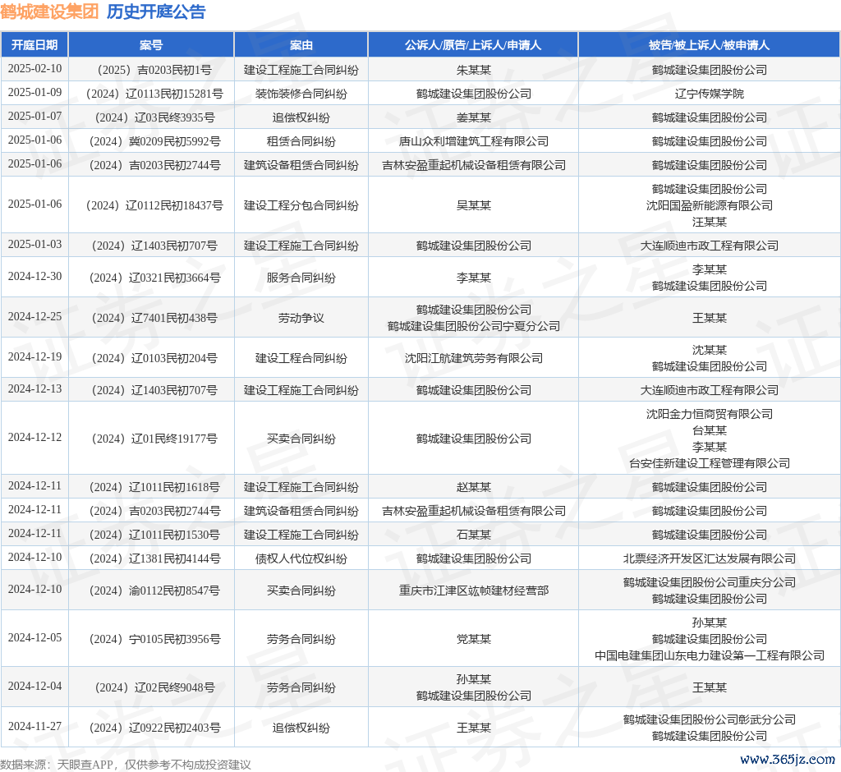Select case number (2024)辽0103民初204号
841x772 pixels.
point(154,358)
